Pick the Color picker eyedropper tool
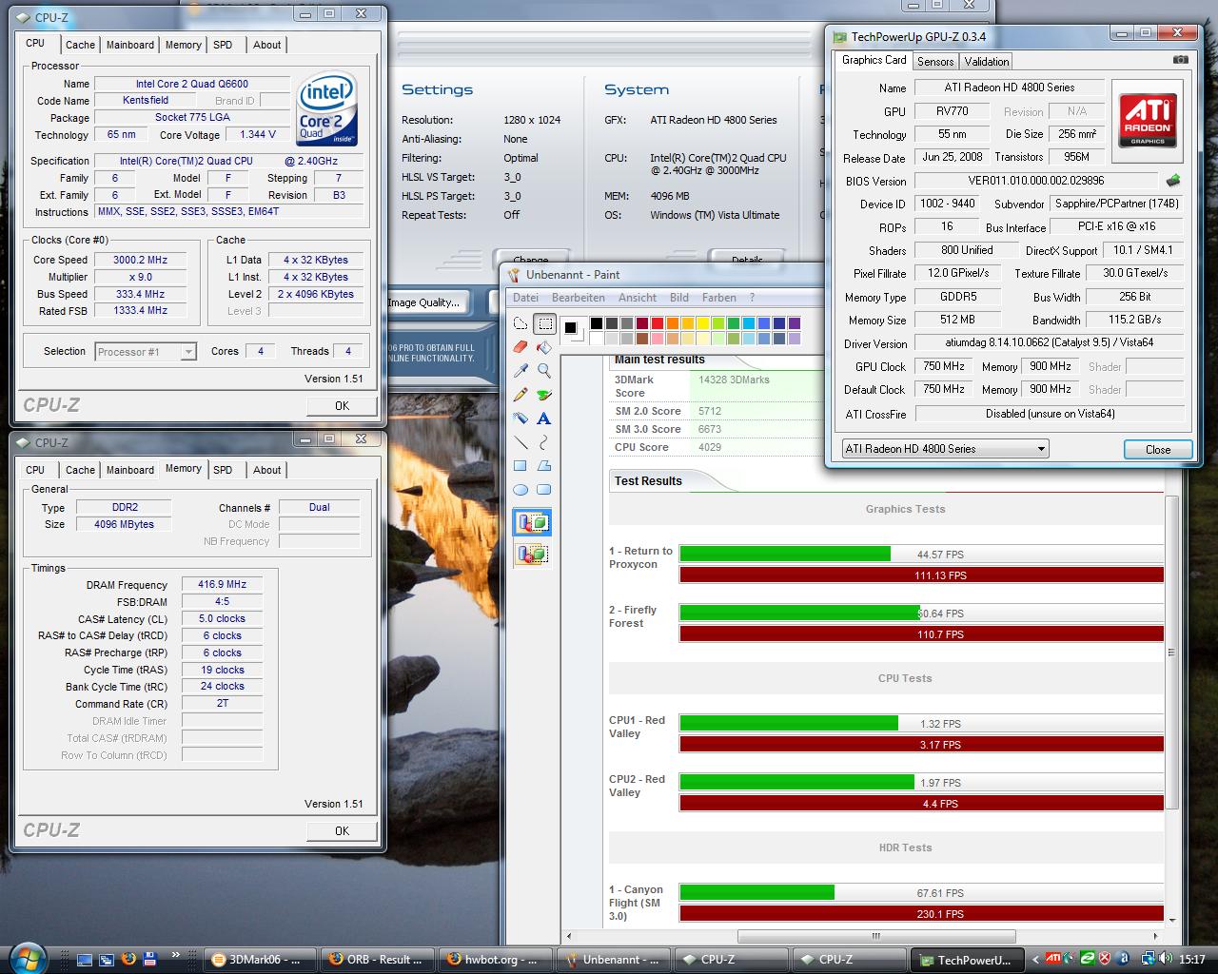1218x974 pixels. pyautogui.click(x=521, y=371)
